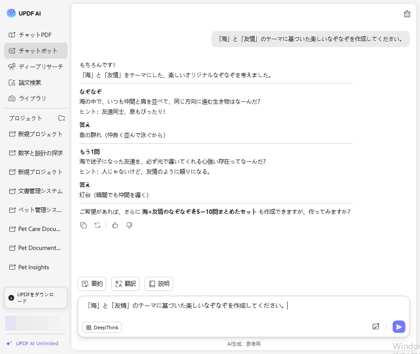This screenshot has height=354, width=420.
Task: Click the 論文検索 search icon
Action: [x=12, y=83]
